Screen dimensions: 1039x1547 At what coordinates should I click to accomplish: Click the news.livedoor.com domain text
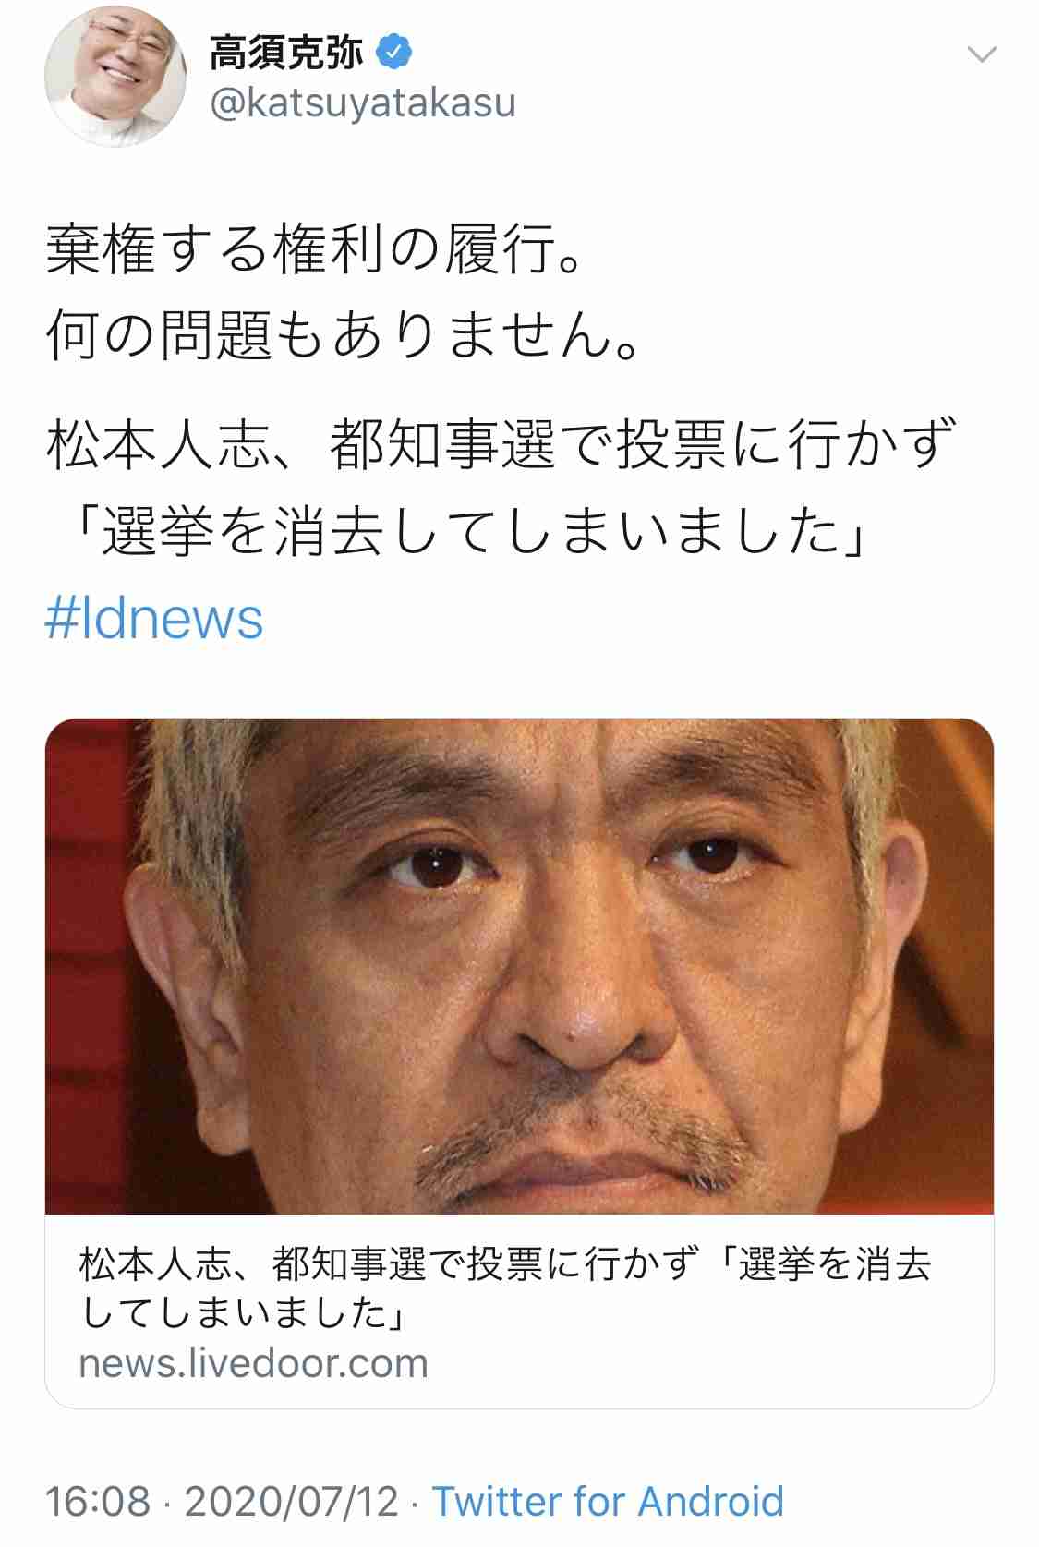click(254, 1363)
